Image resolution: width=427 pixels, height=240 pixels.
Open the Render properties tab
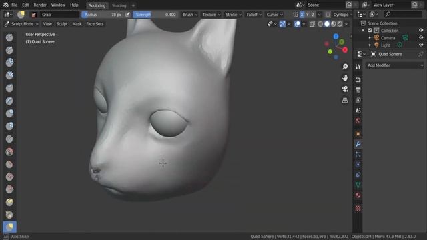[358, 80]
